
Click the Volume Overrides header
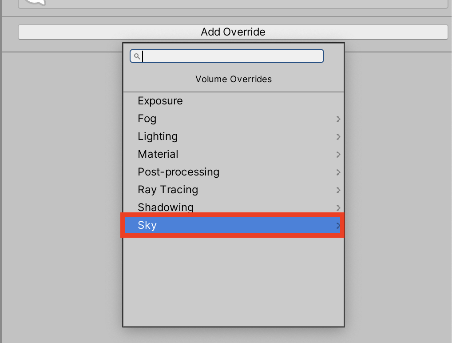pyautogui.click(x=233, y=80)
